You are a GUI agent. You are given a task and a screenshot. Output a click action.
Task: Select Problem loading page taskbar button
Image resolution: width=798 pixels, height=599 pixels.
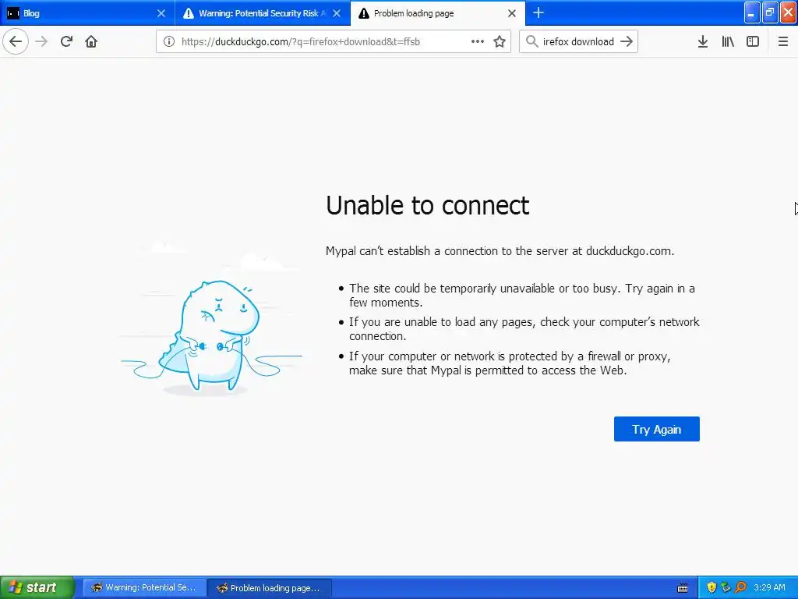[x=270, y=588]
